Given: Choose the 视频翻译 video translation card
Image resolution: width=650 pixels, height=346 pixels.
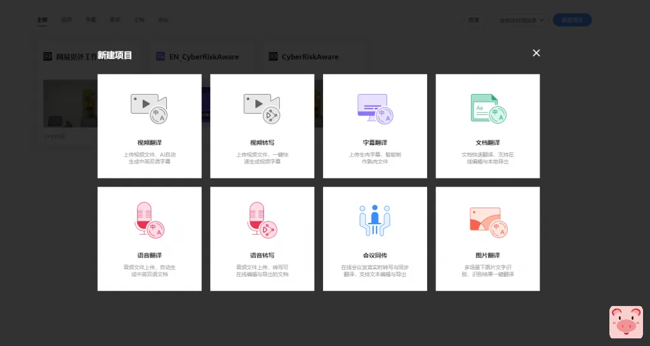Looking at the screenshot, I should 149,126.
